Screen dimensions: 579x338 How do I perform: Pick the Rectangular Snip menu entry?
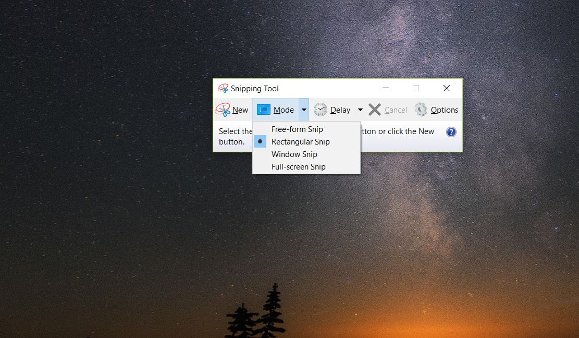[x=301, y=142]
